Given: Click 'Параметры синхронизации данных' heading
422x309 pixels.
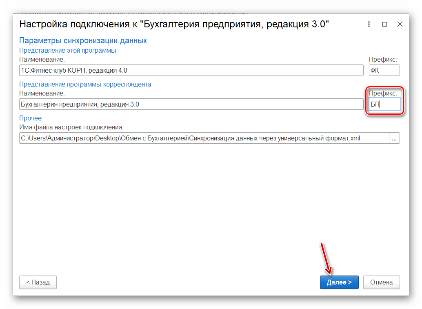Looking at the screenshot, I should pyautogui.click(x=83, y=41).
